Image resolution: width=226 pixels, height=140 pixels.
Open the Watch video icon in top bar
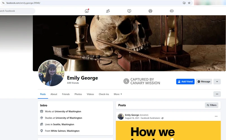[x=129, y=11]
